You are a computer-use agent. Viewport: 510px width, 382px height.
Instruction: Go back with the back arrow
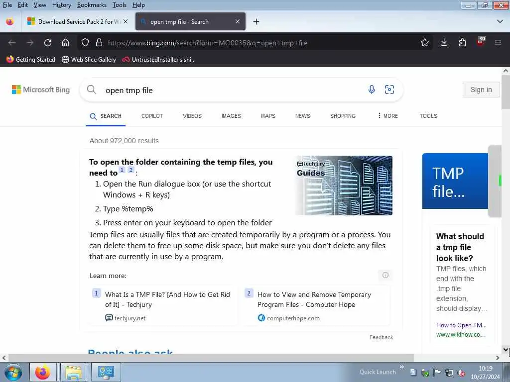[12, 43]
